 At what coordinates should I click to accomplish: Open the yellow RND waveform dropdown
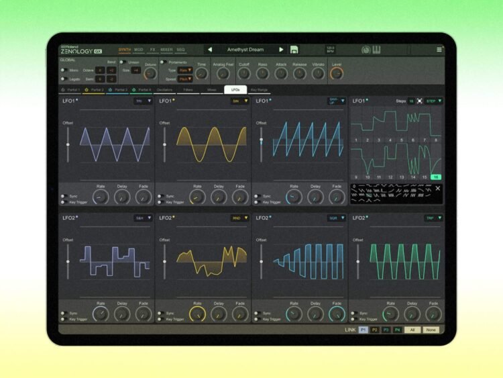[x=240, y=218]
